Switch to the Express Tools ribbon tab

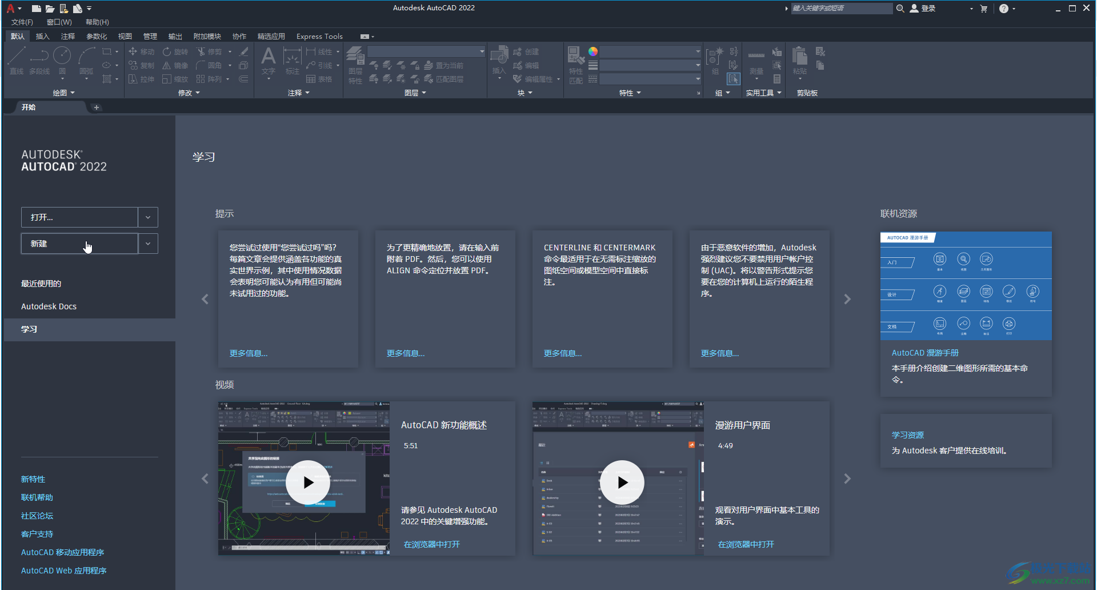(319, 36)
